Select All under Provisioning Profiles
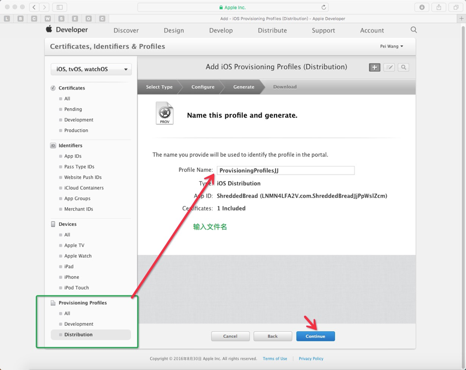 point(67,313)
